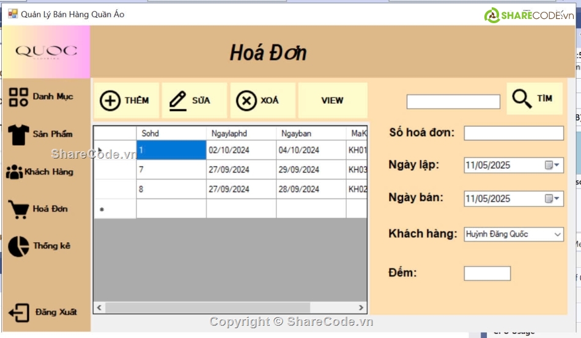This screenshot has height=338, width=581.
Task: Select the Sohd cell with value 7
Action: [x=171, y=170]
